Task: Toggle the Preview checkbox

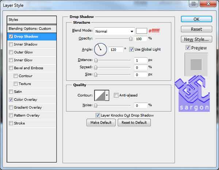Action: 188,48
